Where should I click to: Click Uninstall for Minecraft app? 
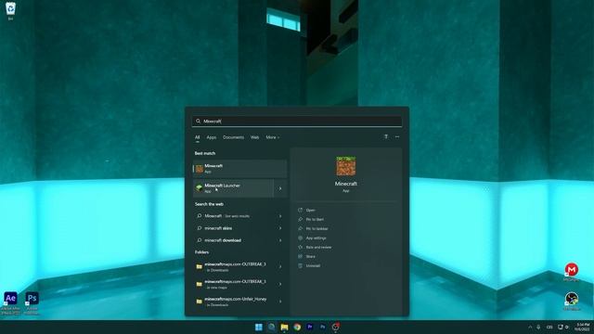pos(313,266)
